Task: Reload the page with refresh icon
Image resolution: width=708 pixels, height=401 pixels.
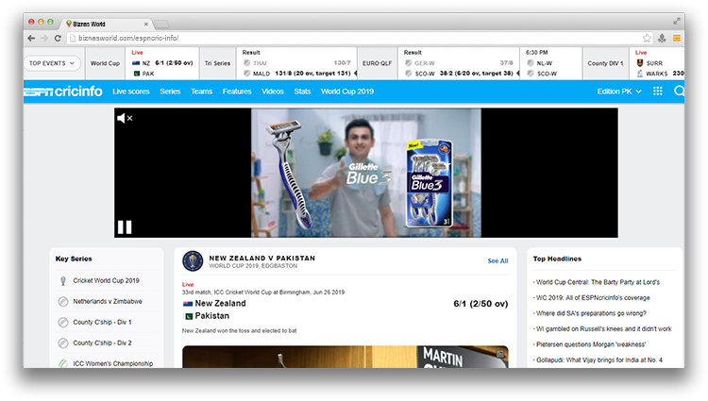Action: 58,38
